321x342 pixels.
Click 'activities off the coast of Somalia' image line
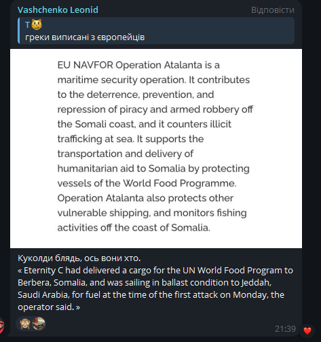click(x=134, y=228)
